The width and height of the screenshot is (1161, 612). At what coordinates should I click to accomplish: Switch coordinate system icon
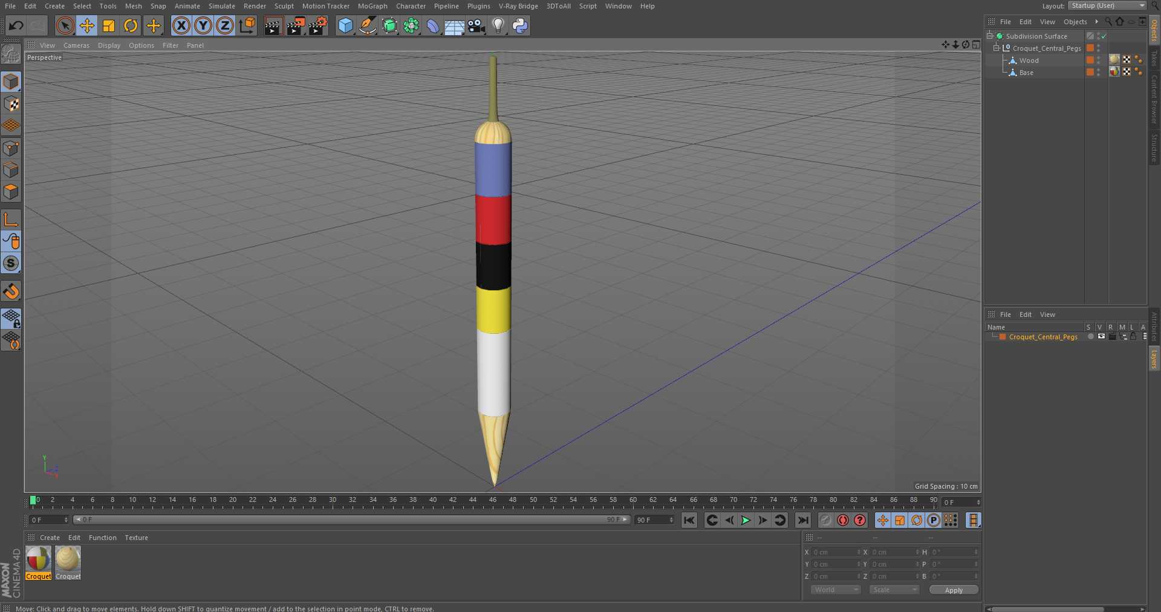(247, 25)
